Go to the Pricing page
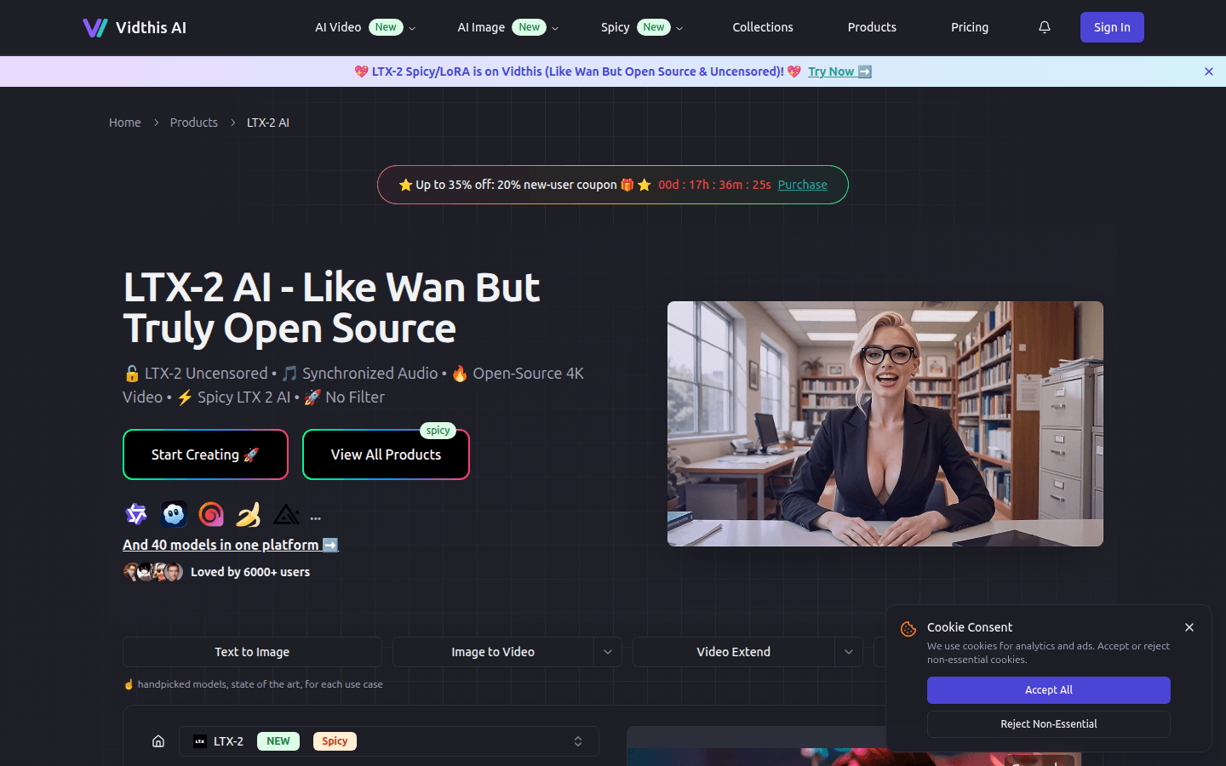The height and width of the screenshot is (766, 1226). pos(970,27)
